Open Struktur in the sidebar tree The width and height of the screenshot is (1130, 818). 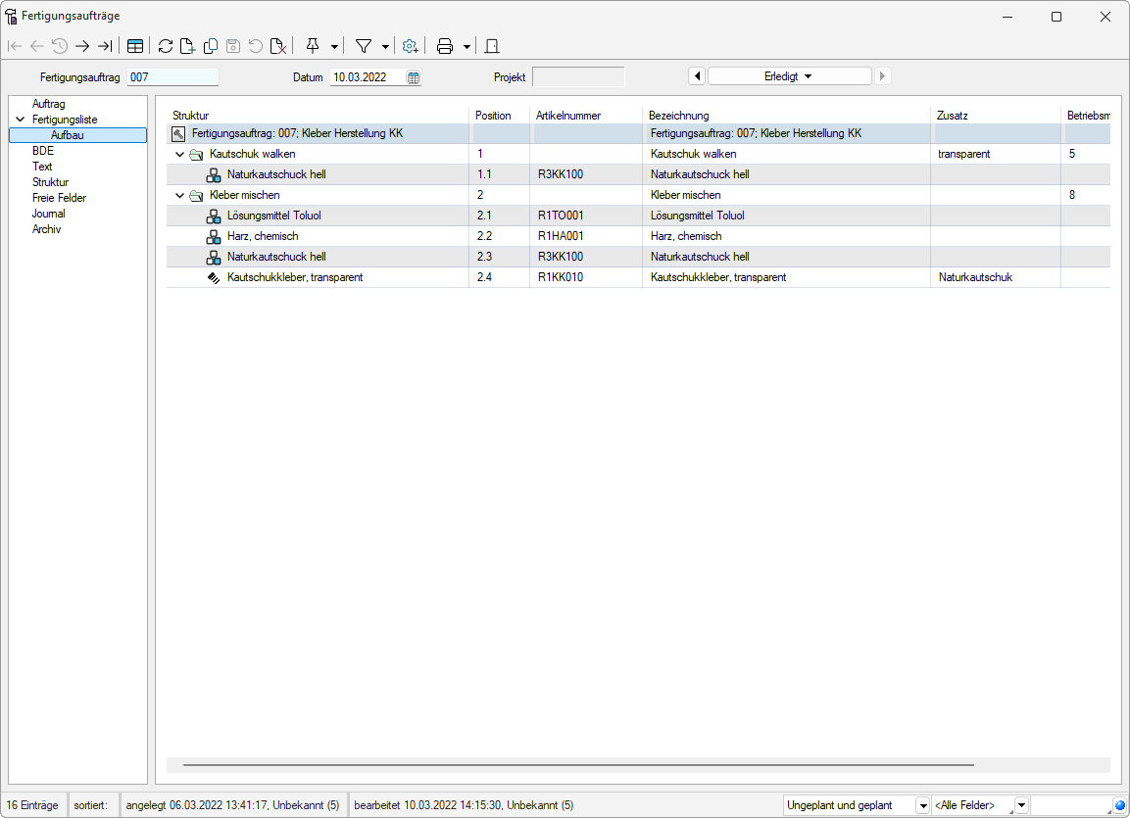click(x=50, y=182)
